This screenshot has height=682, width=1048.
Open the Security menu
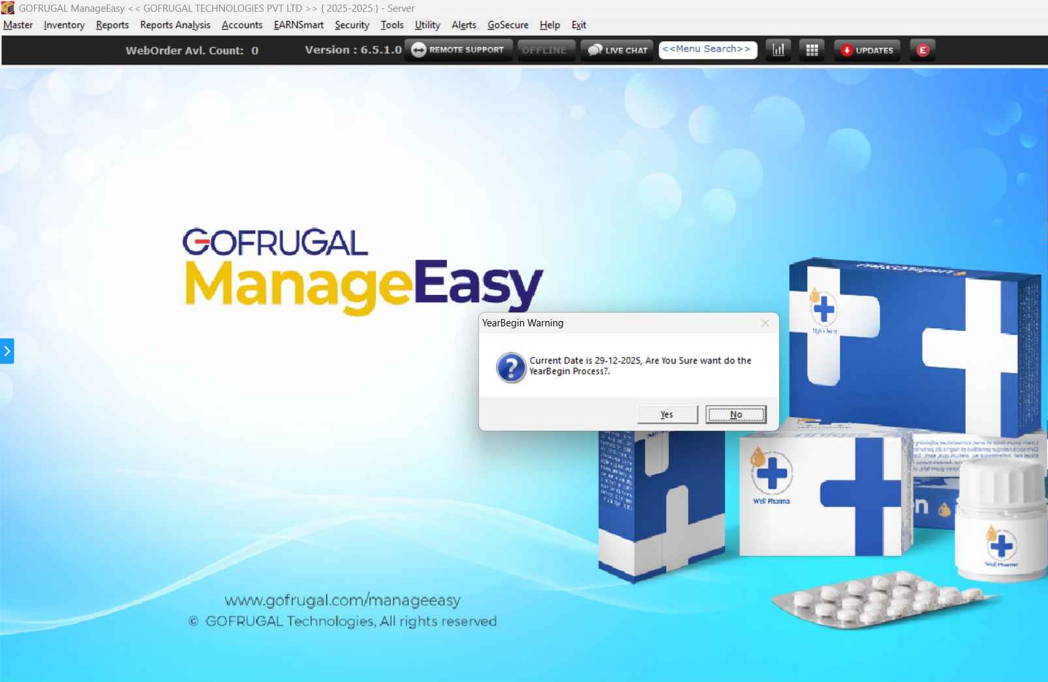tap(352, 25)
